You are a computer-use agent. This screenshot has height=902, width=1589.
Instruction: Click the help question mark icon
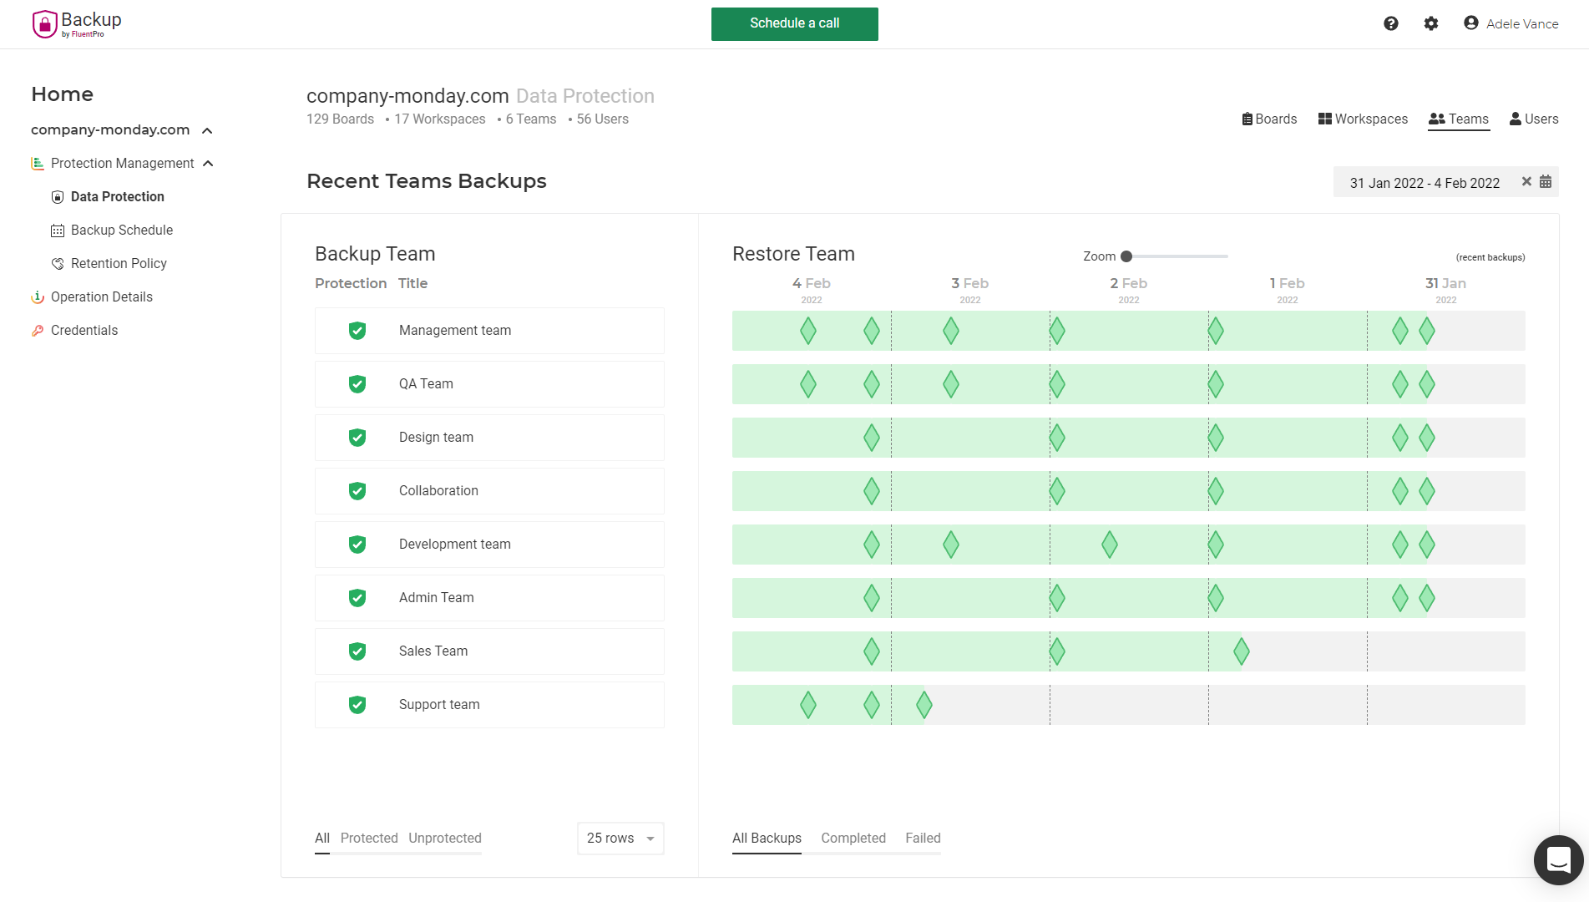(1391, 23)
